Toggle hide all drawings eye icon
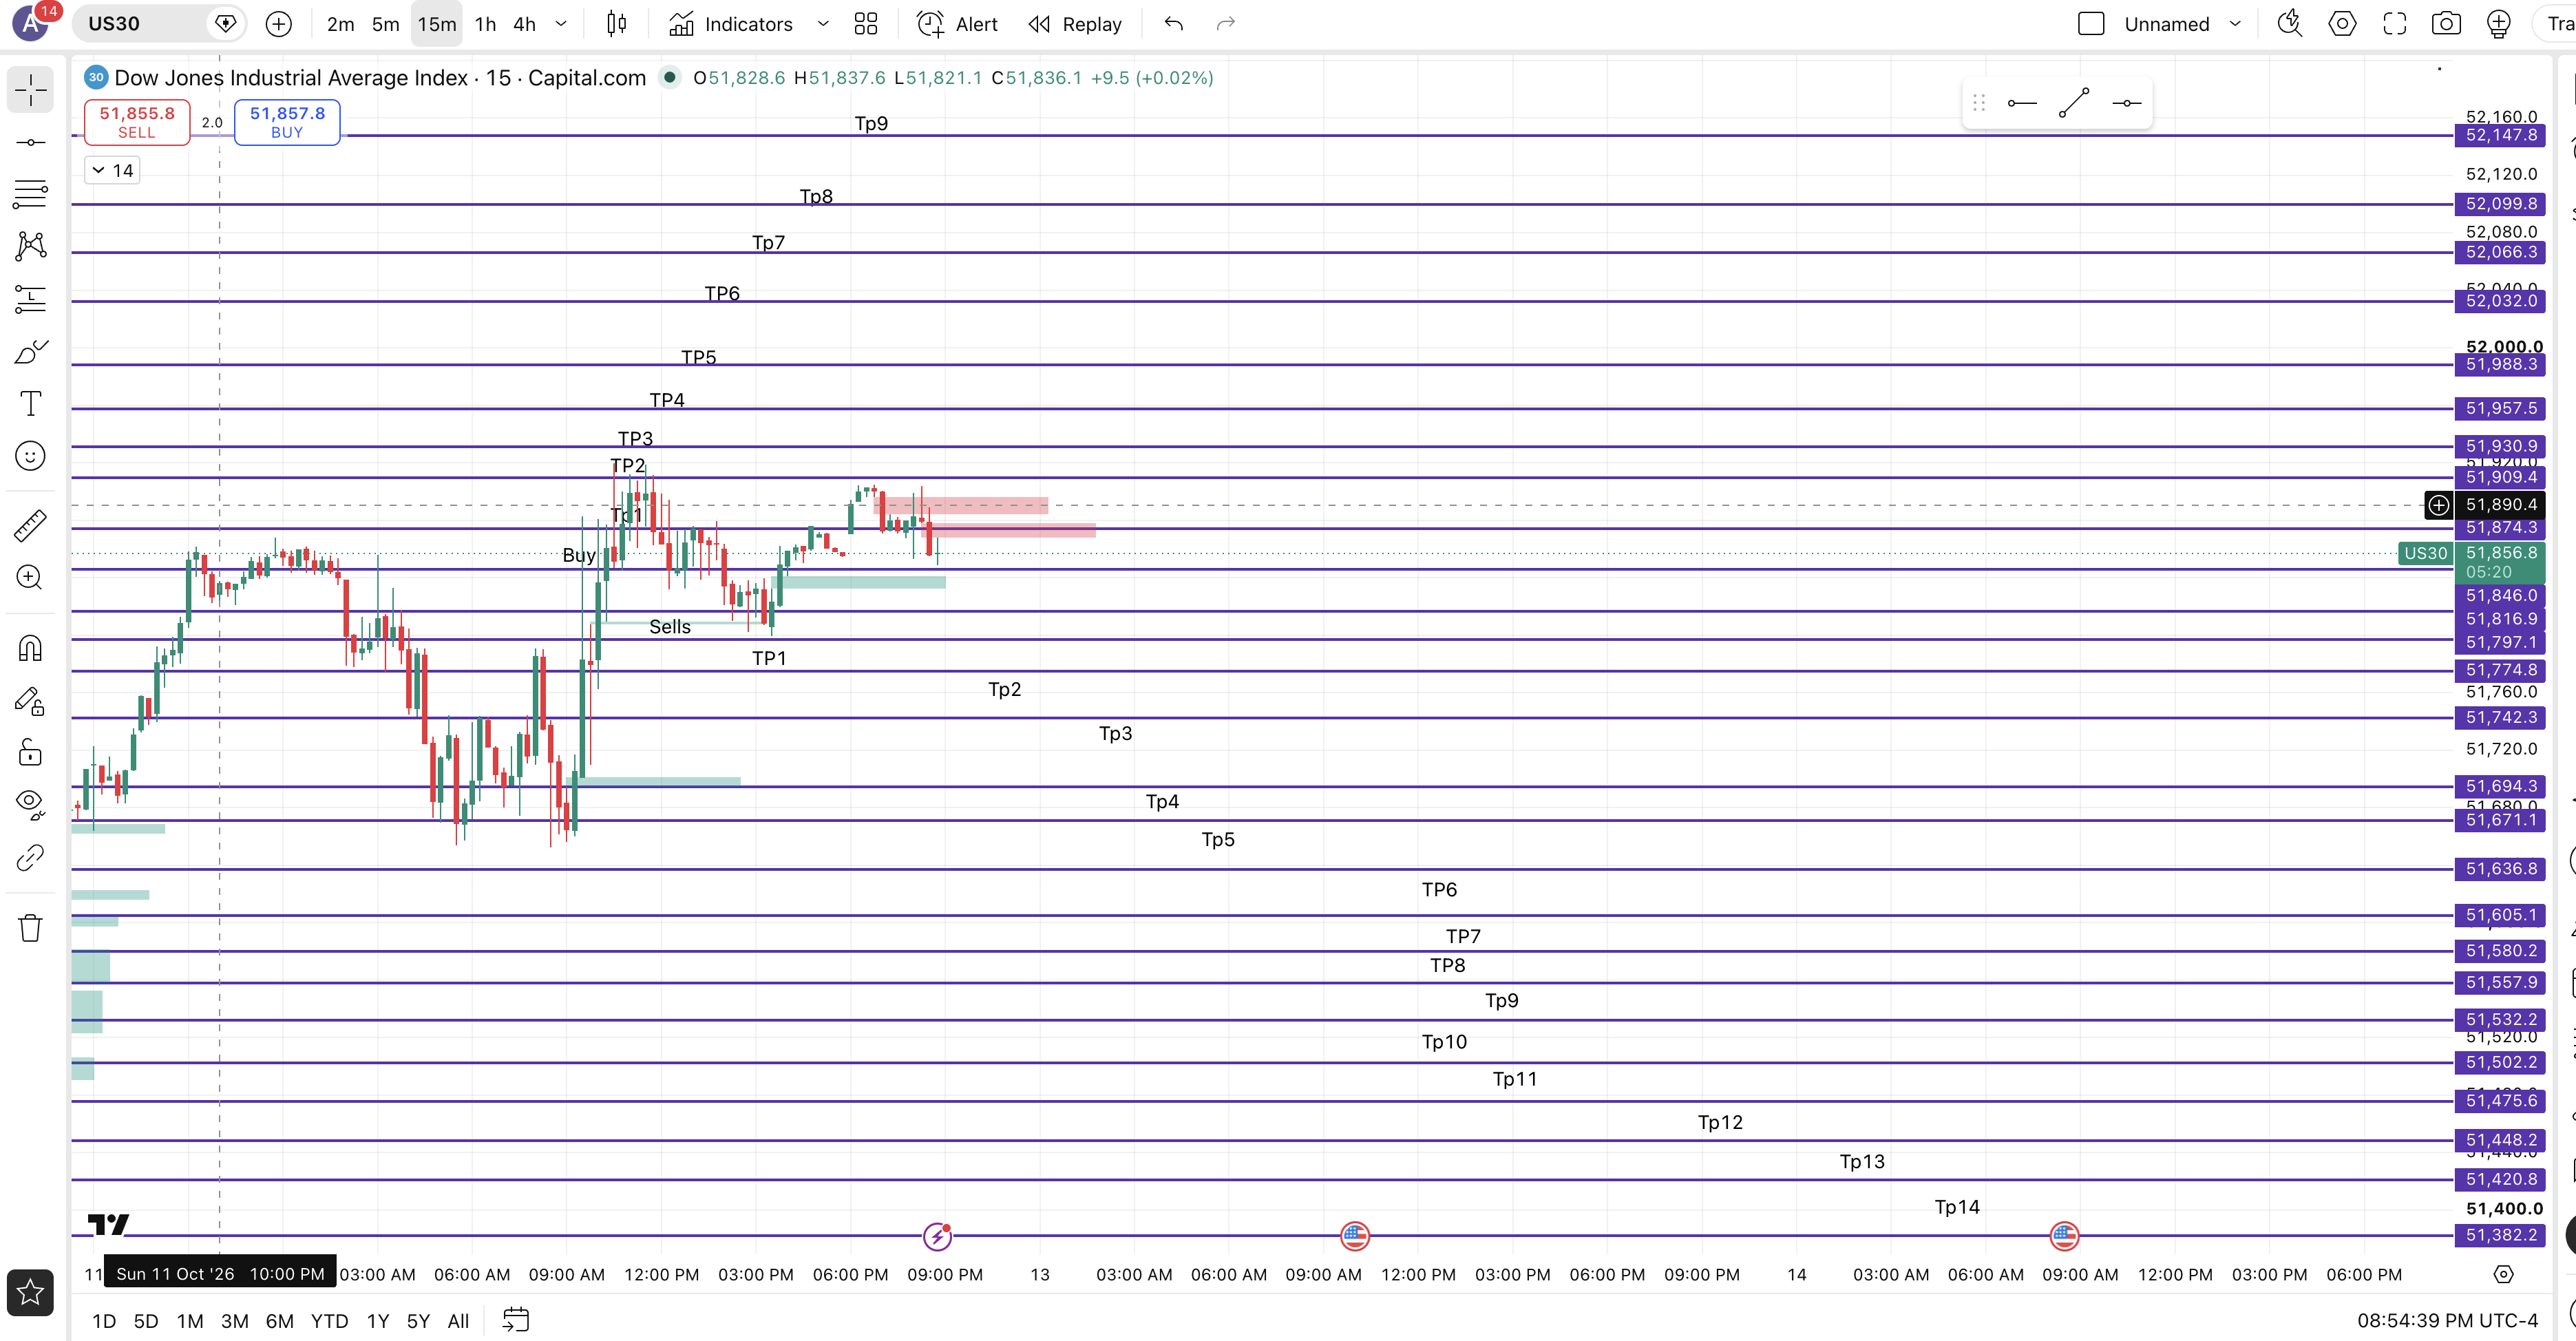Screen dimensions: 2576x1341 [30, 804]
